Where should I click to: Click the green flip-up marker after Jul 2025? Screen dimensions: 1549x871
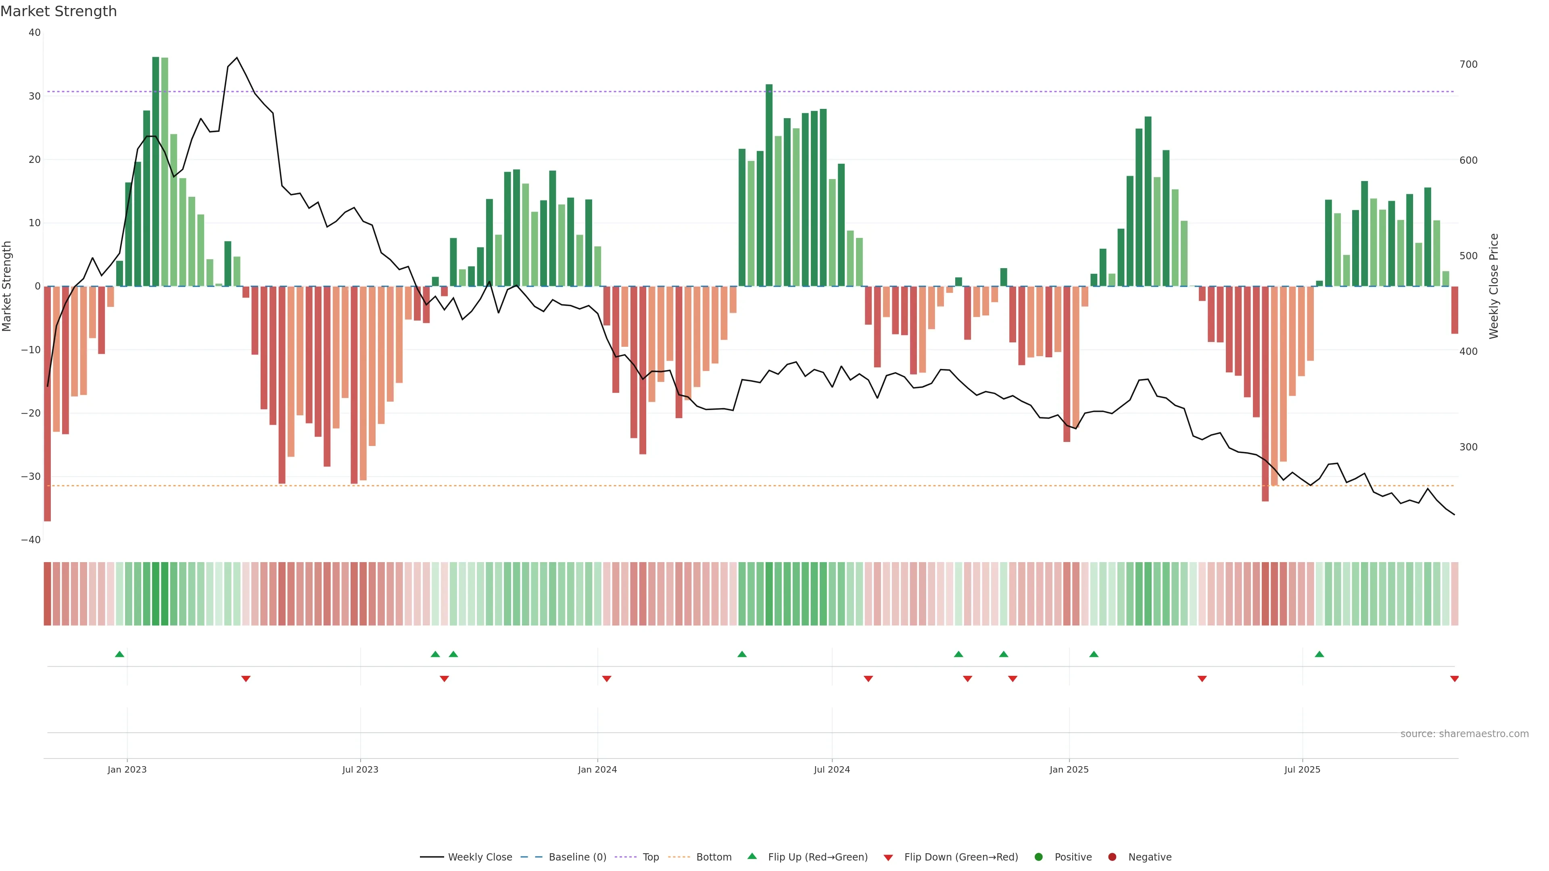(1319, 654)
